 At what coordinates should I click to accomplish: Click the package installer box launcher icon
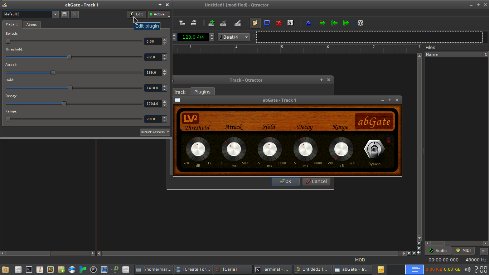tap(61, 270)
